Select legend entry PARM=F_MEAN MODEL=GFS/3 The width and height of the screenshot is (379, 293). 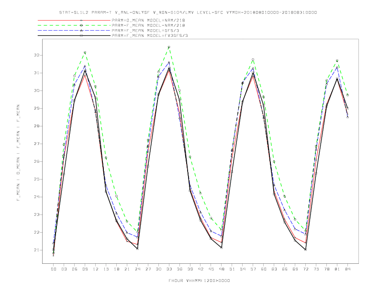click(145, 31)
